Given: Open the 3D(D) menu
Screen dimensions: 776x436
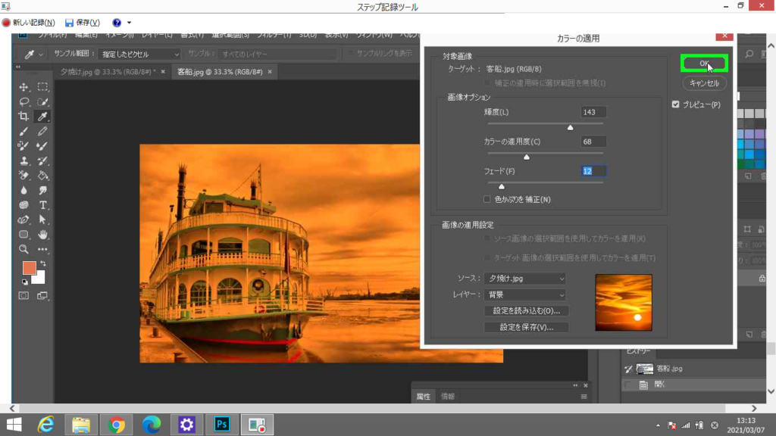Looking at the screenshot, I should point(308,35).
